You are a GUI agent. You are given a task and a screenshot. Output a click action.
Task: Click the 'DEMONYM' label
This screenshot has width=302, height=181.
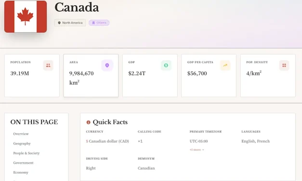[x=146, y=159]
